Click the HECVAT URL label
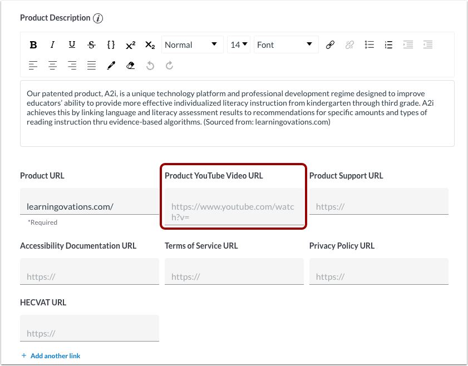468x366 pixels. click(x=43, y=303)
